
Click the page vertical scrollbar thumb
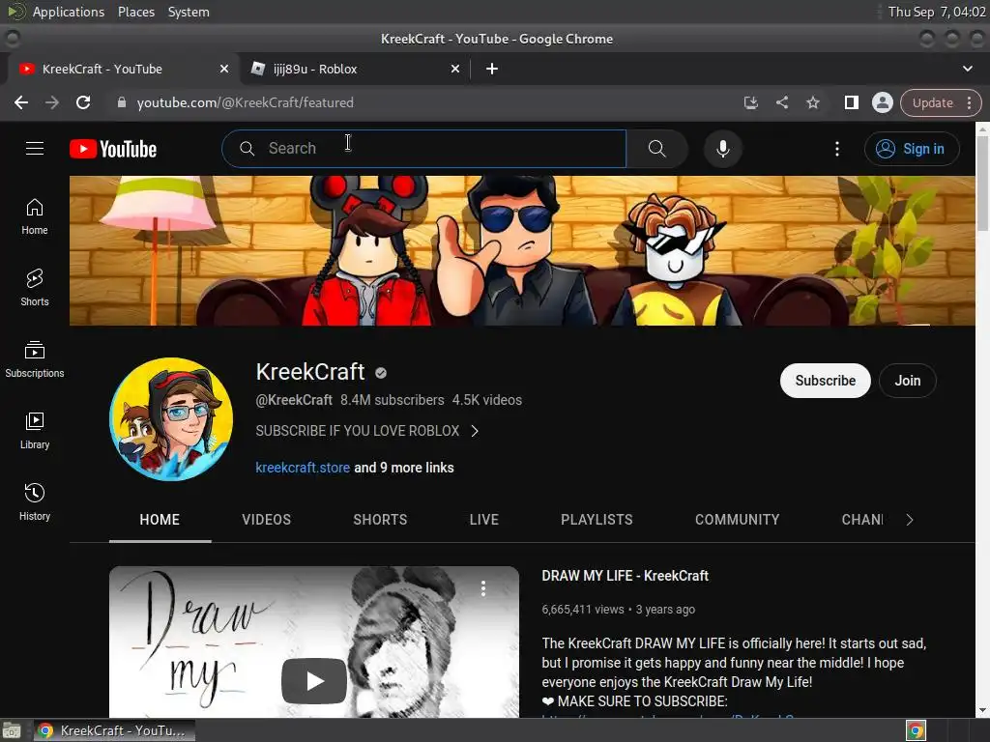pyautogui.click(x=982, y=183)
